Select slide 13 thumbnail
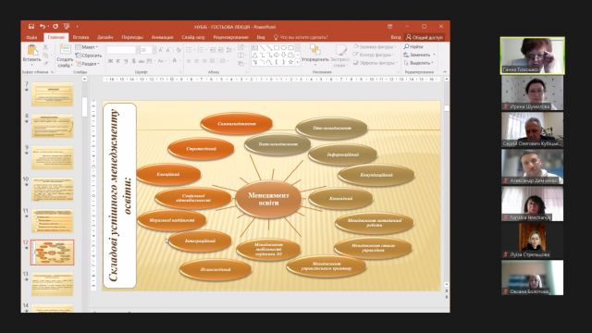 tap(52, 284)
